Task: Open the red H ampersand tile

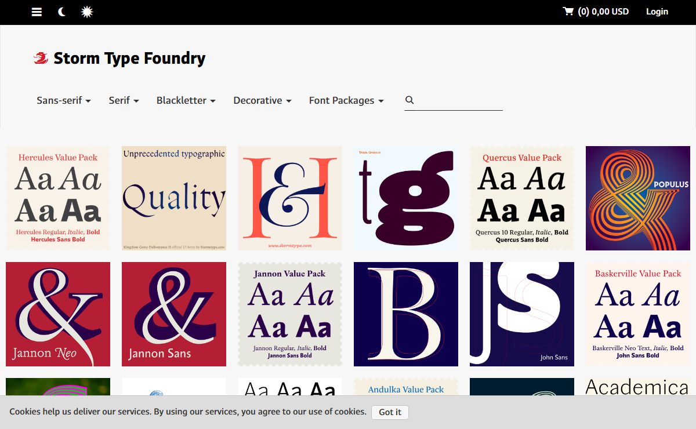Action: click(290, 198)
